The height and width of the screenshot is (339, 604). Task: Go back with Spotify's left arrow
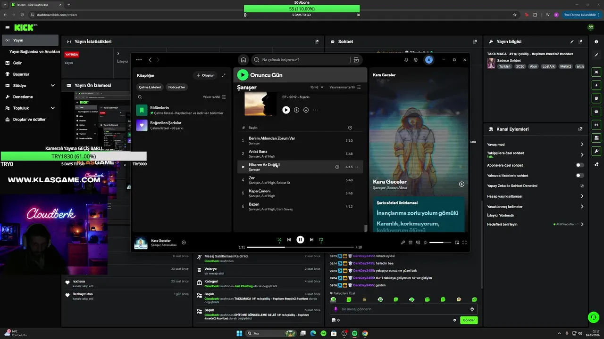click(x=150, y=60)
